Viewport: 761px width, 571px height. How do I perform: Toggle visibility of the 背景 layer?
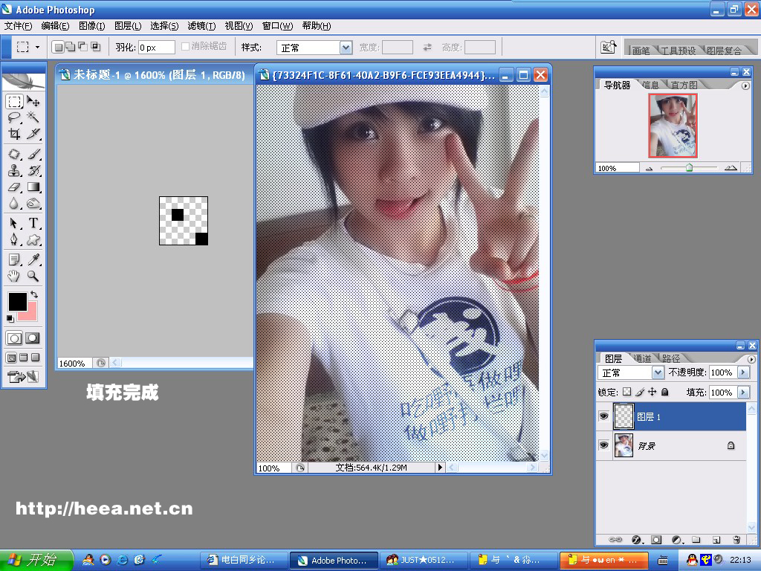[x=603, y=445]
